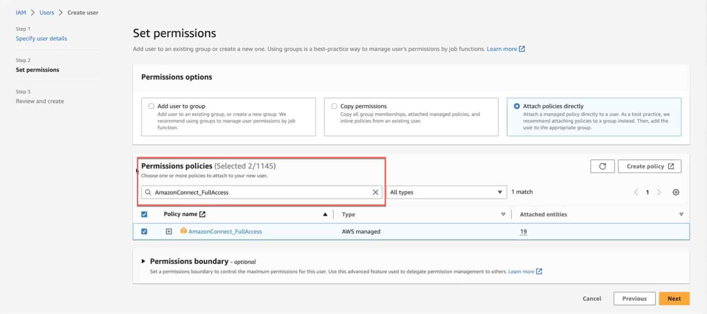This screenshot has width=707, height=314.
Task: Click the Next button
Action: coord(674,298)
